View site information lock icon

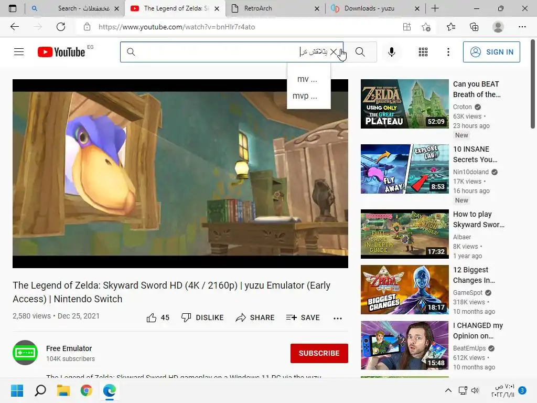pos(87,27)
